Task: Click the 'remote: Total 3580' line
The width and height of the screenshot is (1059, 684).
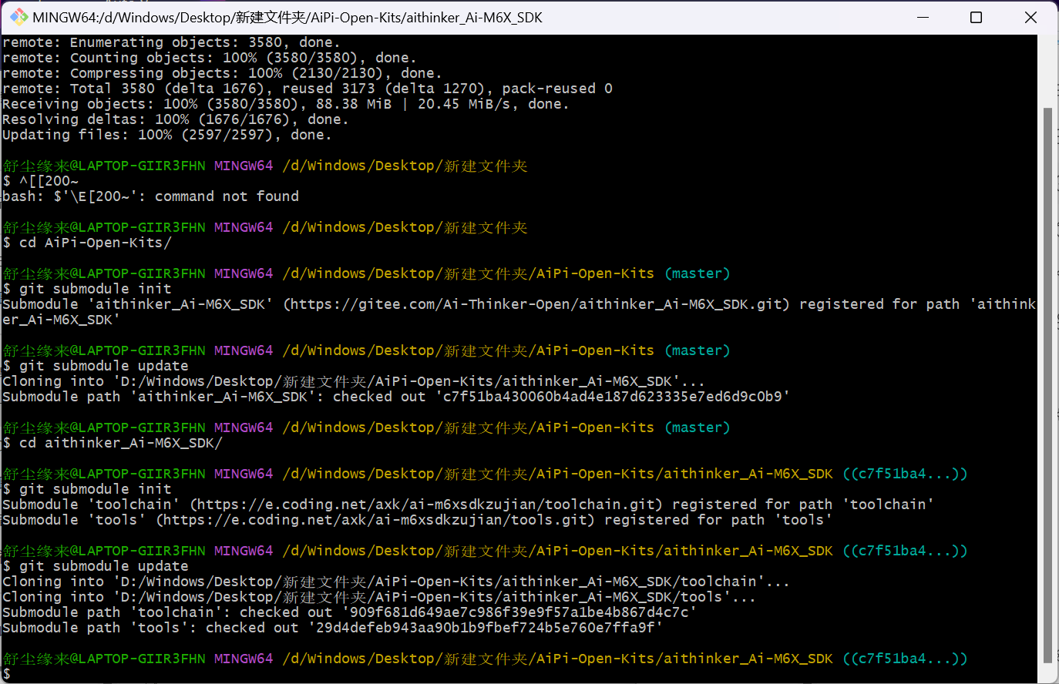Action: 308,89
